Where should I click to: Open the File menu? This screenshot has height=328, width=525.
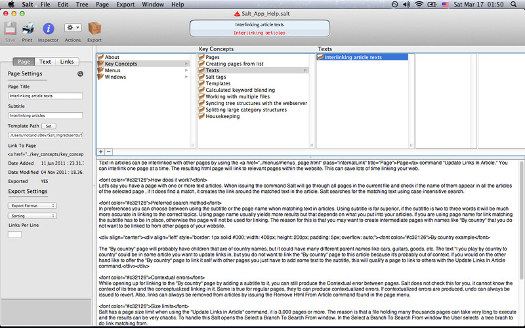45,5
